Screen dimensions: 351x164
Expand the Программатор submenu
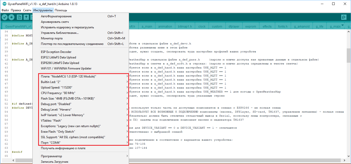coord(81,156)
